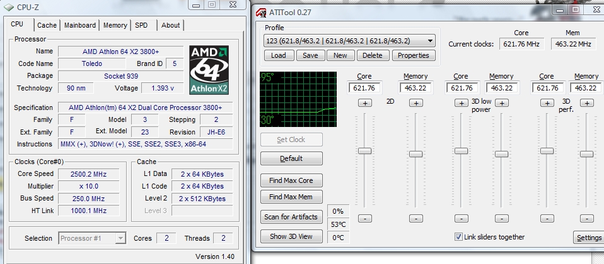Image resolution: width=604 pixels, height=264 pixels.
Task: Switch to the About tab
Action: [x=170, y=25]
